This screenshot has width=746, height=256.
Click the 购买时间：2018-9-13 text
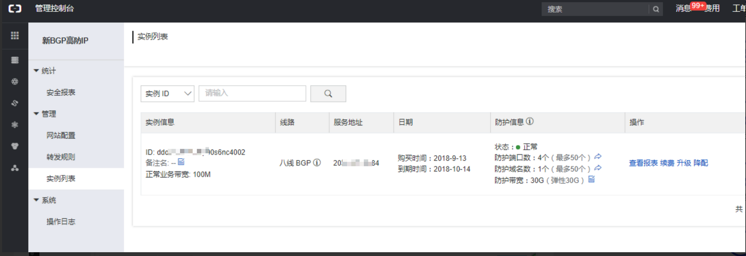coord(432,158)
